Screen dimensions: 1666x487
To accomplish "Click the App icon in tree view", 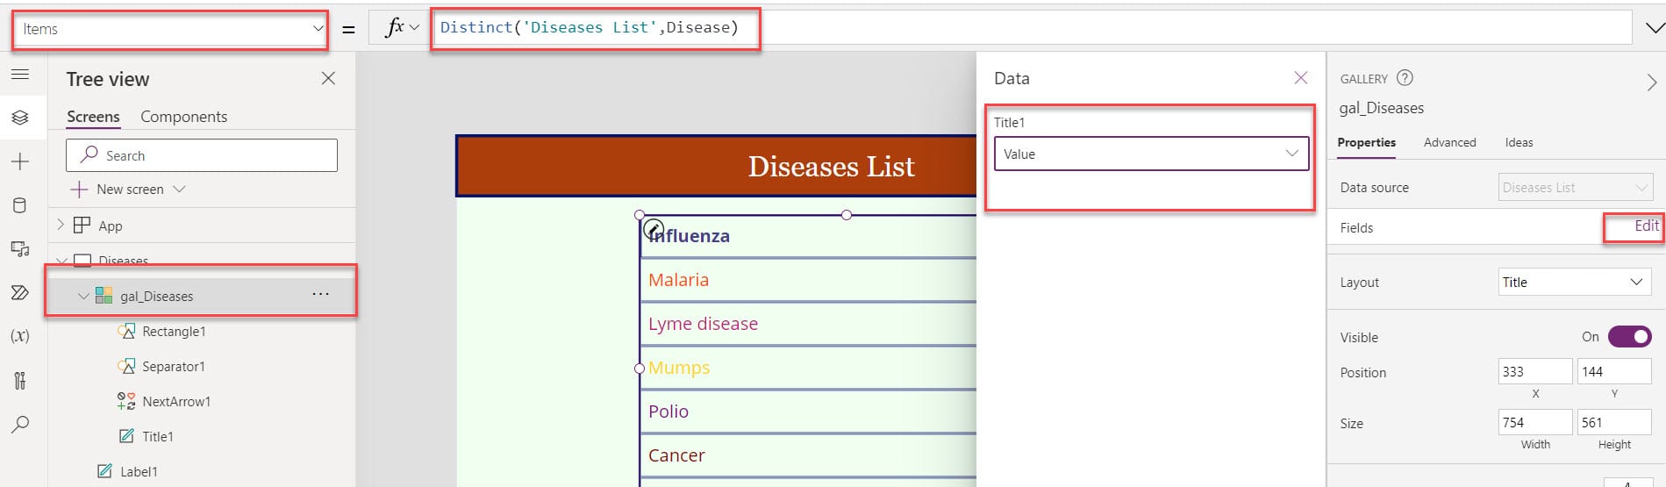I will 82,226.
